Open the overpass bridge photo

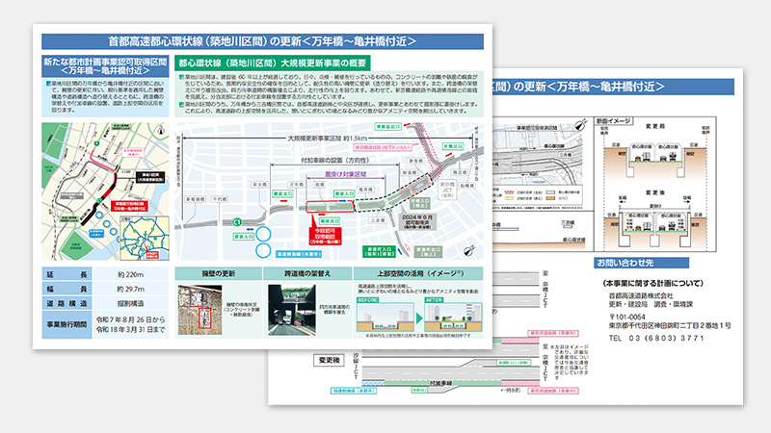coord(292,309)
